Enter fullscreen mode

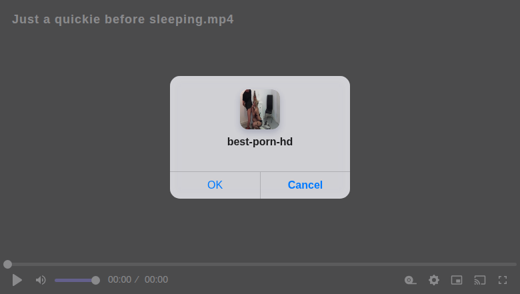point(503,280)
